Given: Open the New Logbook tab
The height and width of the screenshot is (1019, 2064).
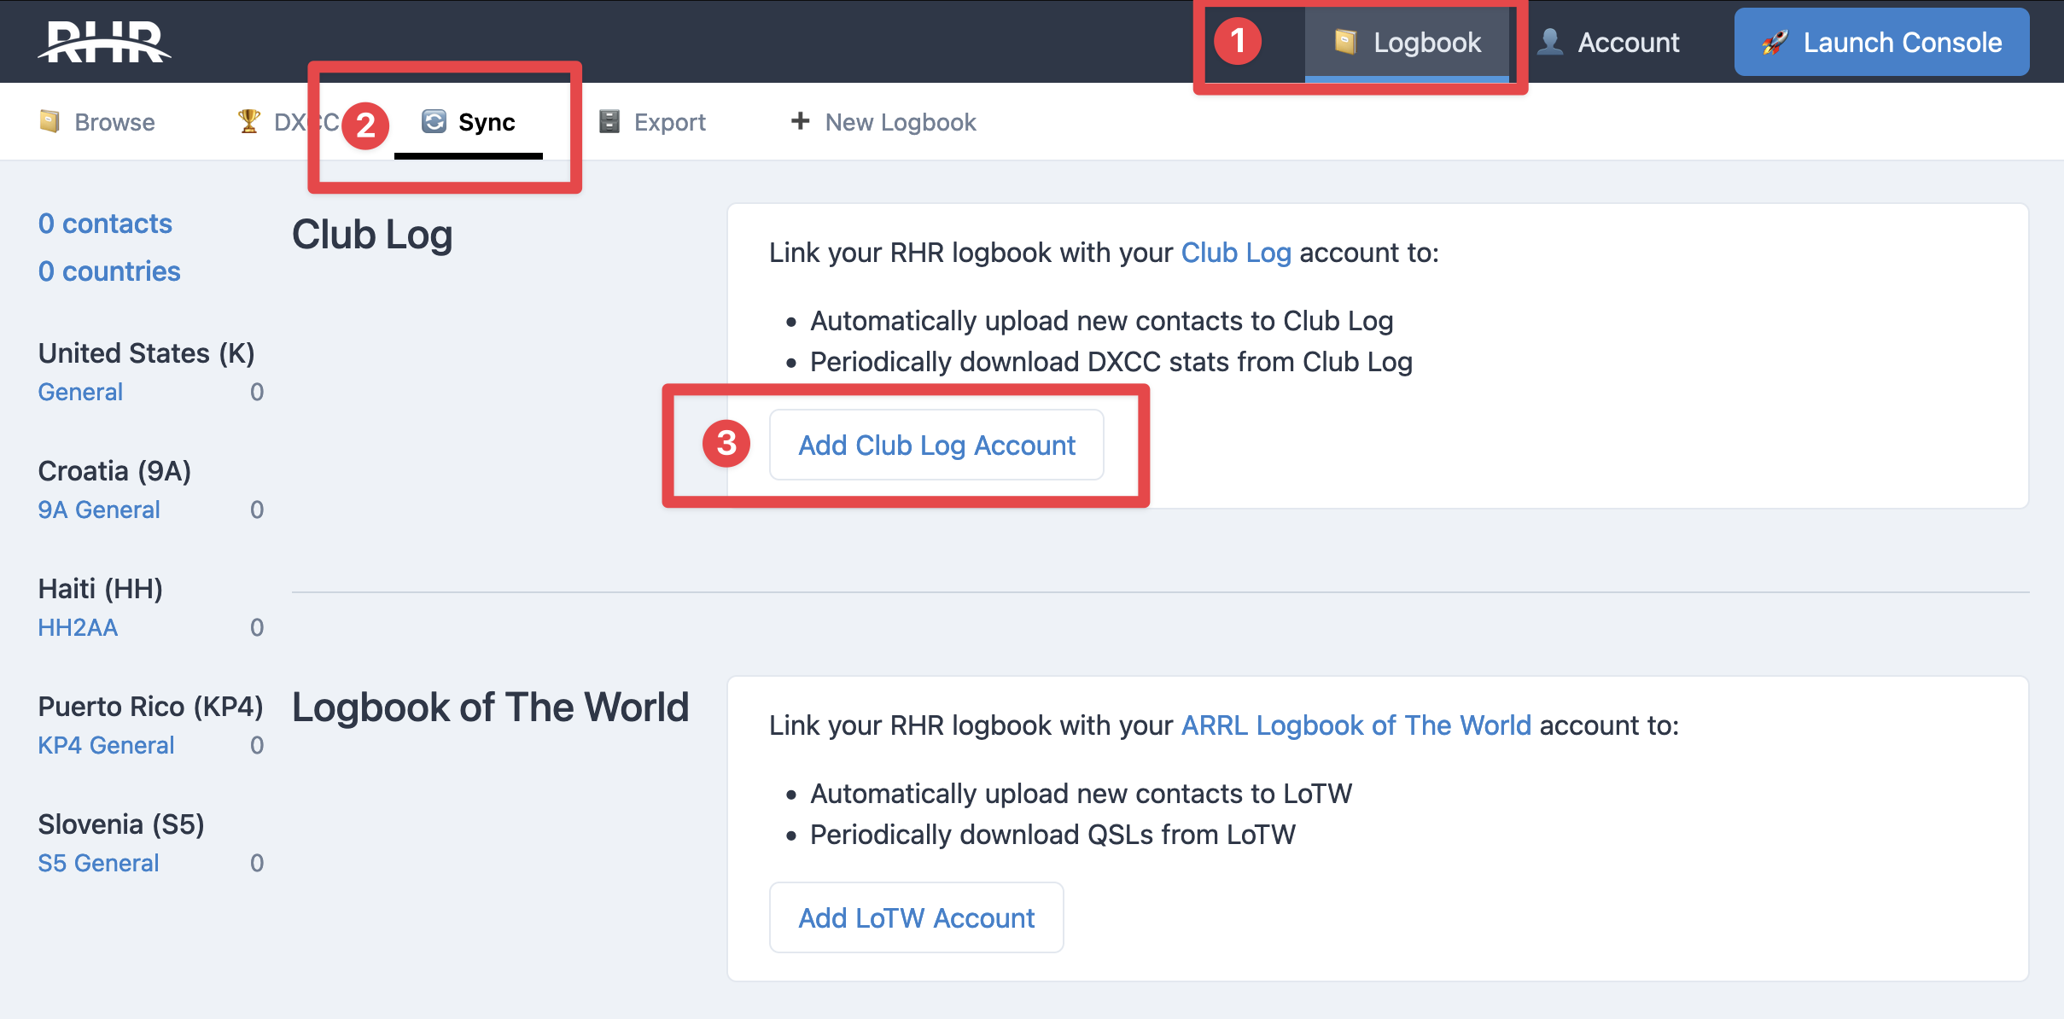Looking at the screenshot, I should pyautogui.click(x=900, y=122).
